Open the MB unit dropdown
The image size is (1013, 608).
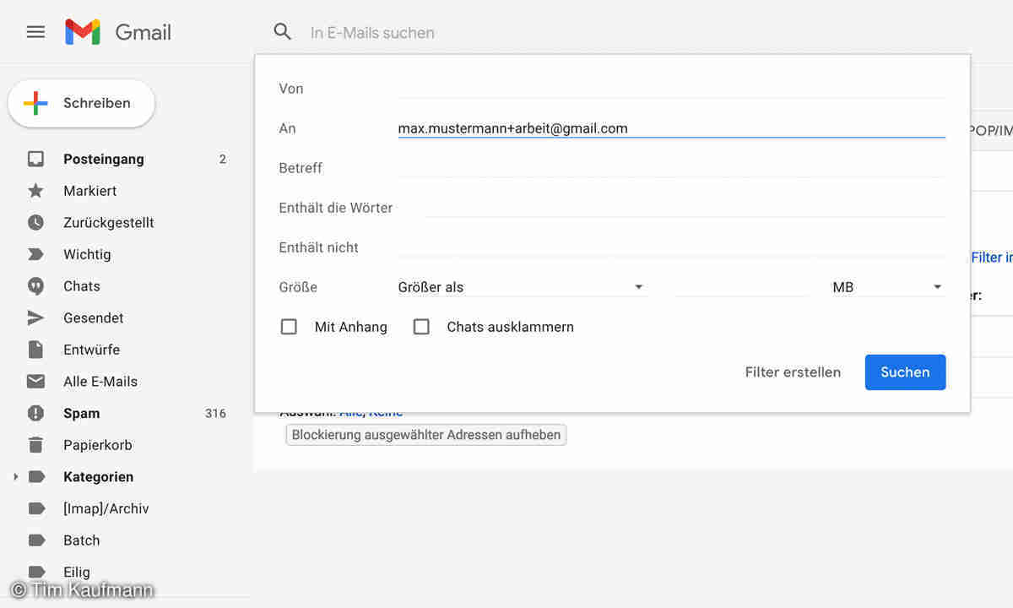(x=886, y=287)
